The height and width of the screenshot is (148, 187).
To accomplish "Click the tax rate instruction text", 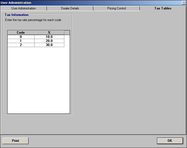I will 33,20.
